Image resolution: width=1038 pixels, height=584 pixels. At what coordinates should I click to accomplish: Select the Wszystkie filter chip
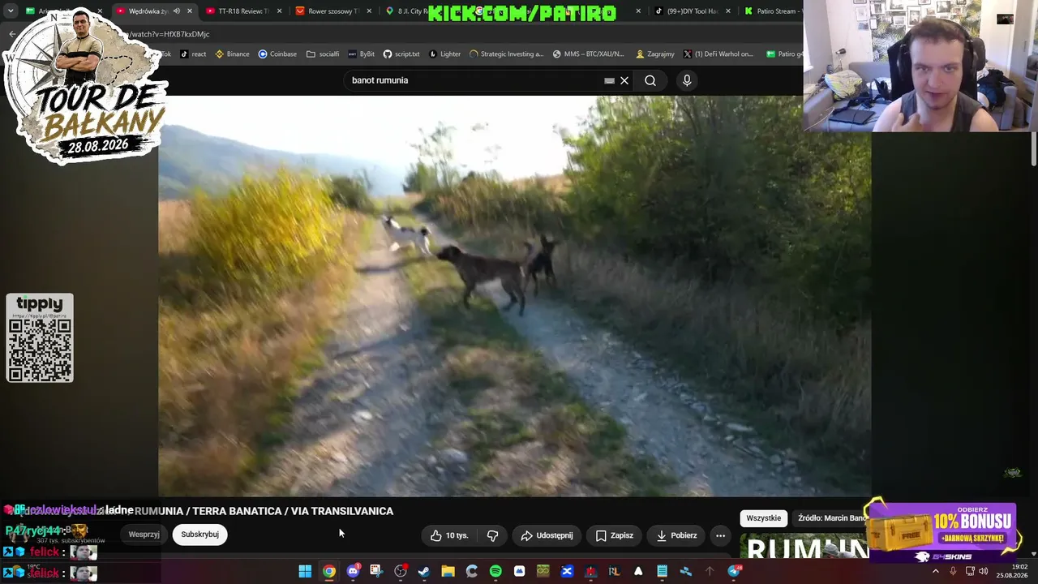[x=763, y=518]
